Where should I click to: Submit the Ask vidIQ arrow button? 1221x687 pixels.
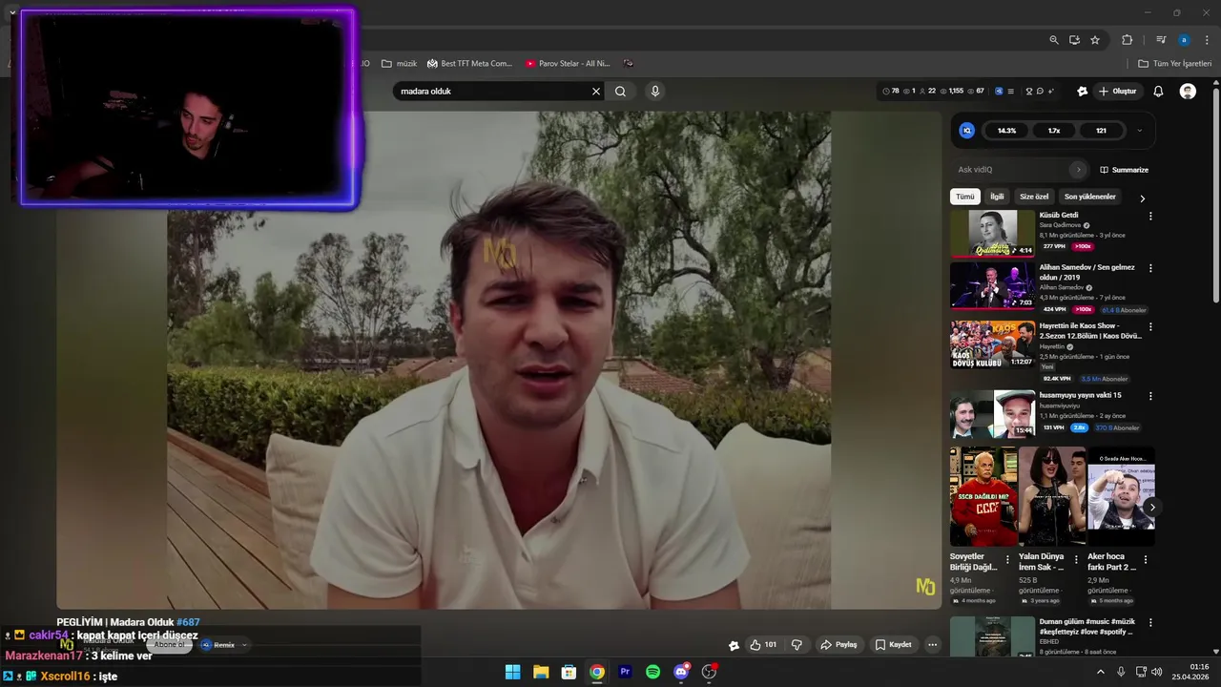click(1079, 170)
